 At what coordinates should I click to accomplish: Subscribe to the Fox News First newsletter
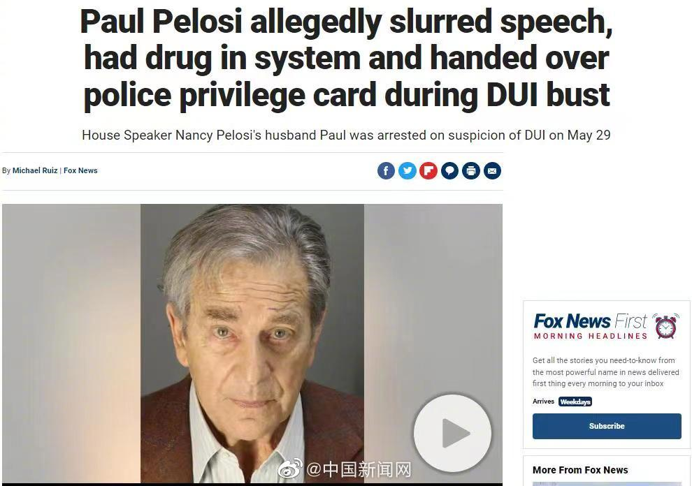click(607, 426)
